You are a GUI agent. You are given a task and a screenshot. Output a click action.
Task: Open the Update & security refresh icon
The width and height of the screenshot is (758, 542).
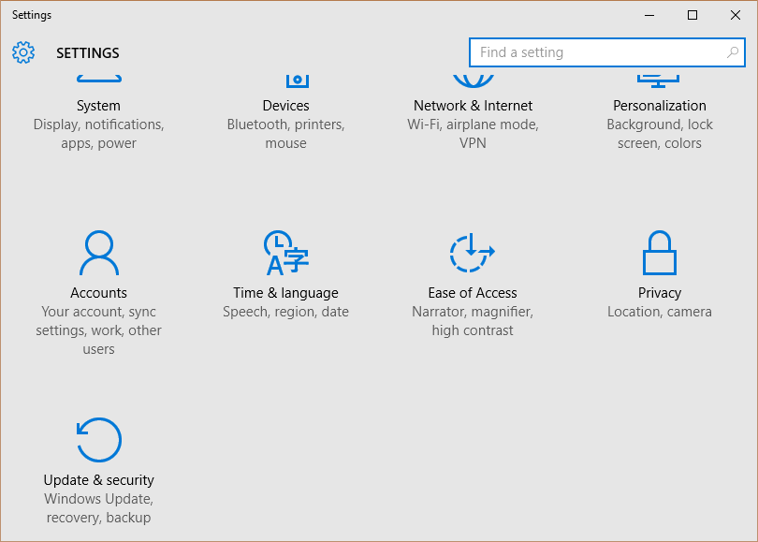click(98, 440)
